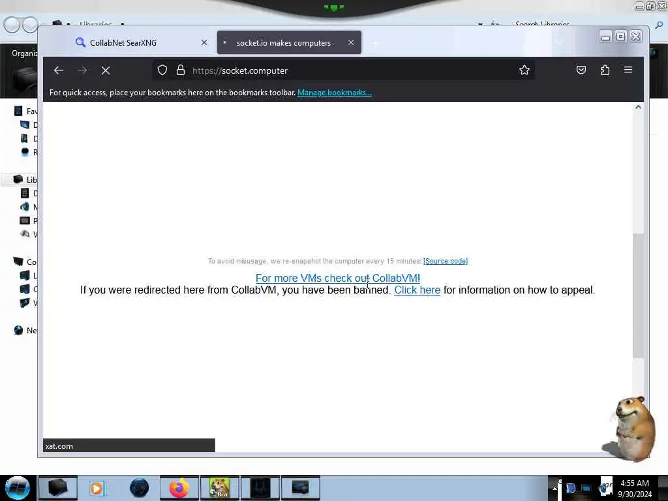Click the vertical scrollbar thumb
Viewport: 668px width, 501px height.
[638, 296]
